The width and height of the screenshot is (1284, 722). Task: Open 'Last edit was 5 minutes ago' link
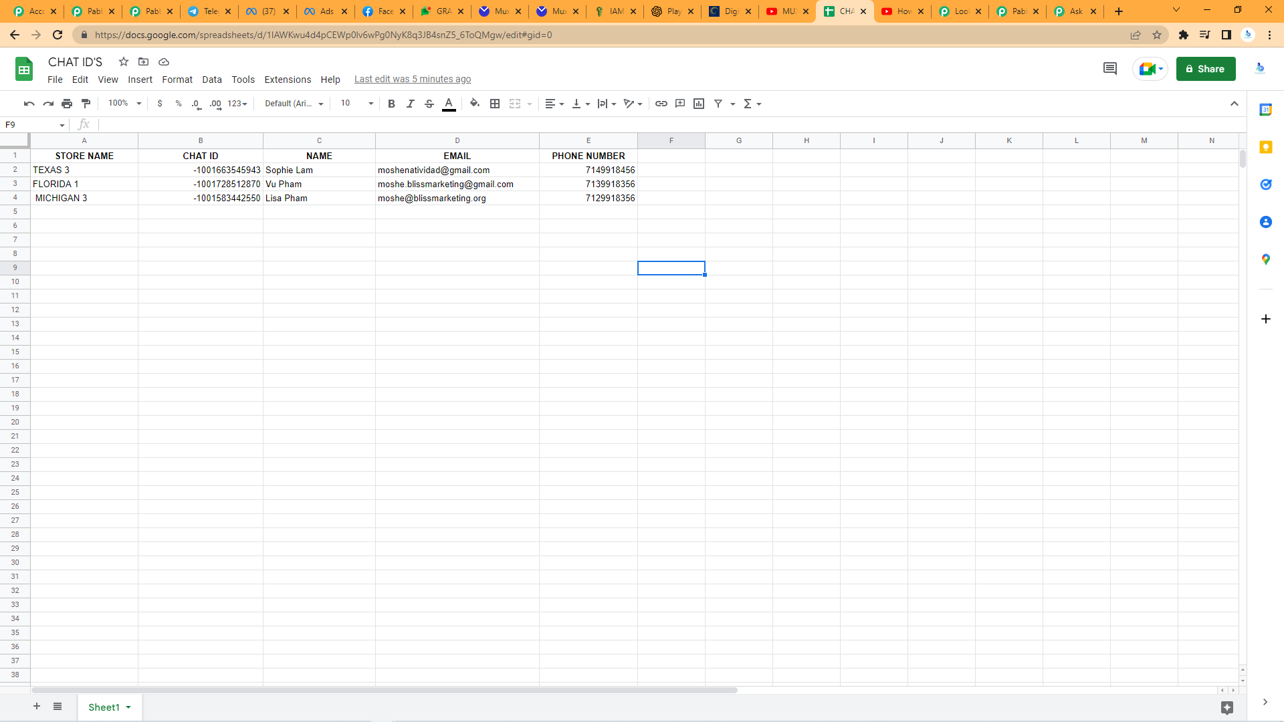pos(413,80)
